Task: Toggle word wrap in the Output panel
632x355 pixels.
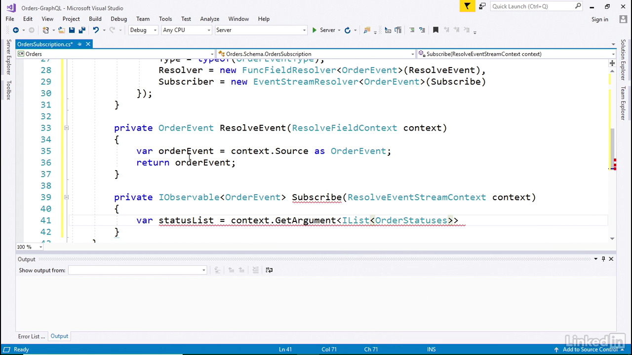Action: tap(269, 270)
